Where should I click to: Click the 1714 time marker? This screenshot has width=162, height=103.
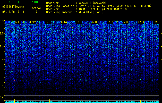(x=64, y=22)
